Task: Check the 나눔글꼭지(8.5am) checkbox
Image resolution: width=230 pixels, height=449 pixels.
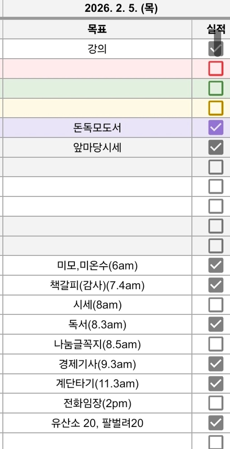Action: click(x=216, y=344)
